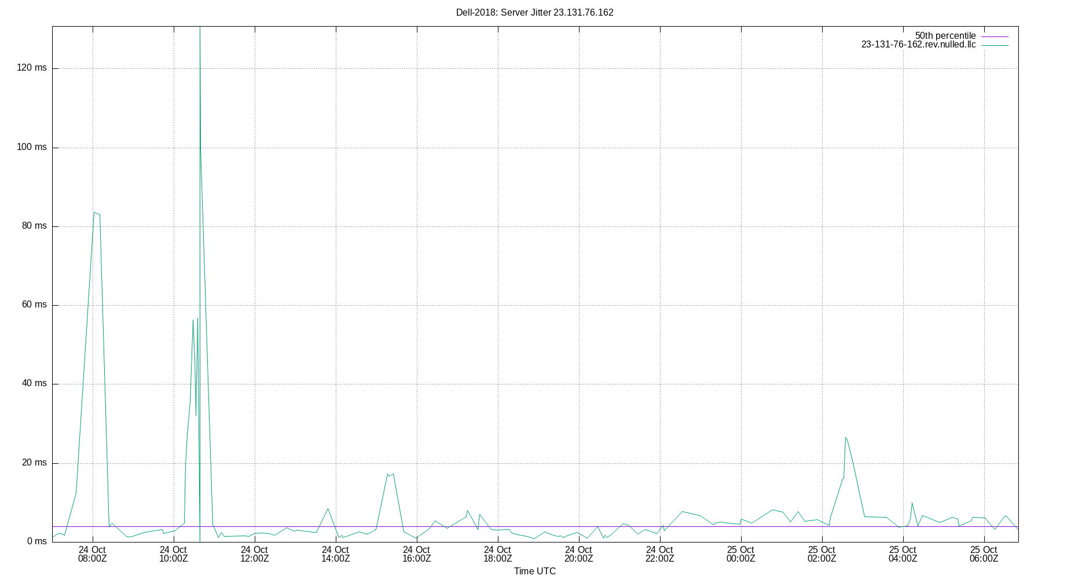This screenshot has height=579, width=1071.
Task: Click the '24 Oct 10:00Z' x-axis label
Action: tap(173, 554)
